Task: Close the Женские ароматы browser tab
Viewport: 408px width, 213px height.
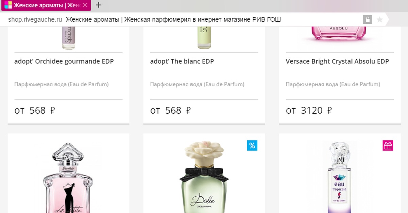Action: 85,5
